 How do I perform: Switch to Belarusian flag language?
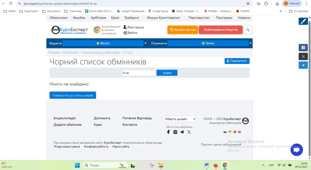tap(234, 132)
